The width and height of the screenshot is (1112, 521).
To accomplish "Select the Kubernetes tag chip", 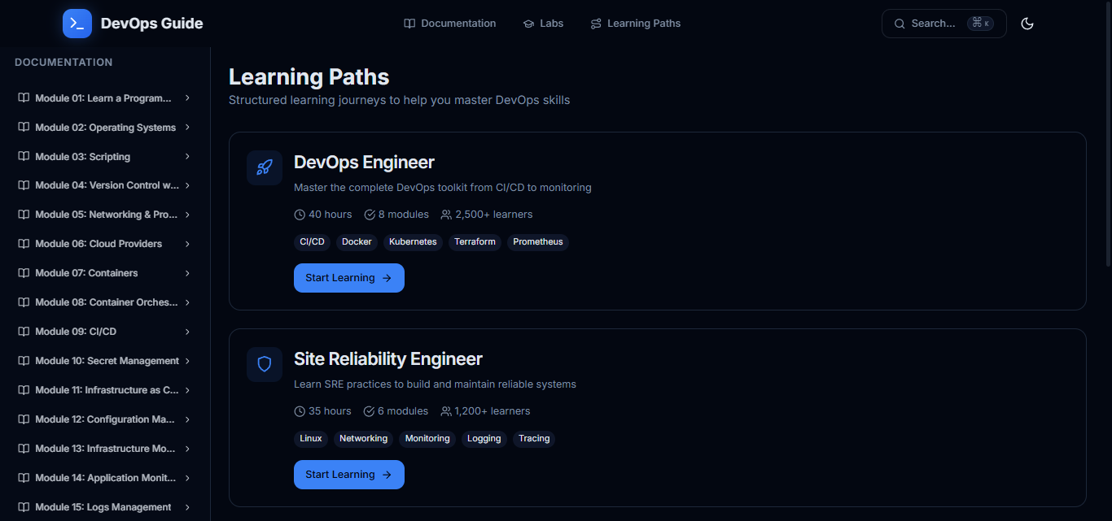I will pos(413,241).
